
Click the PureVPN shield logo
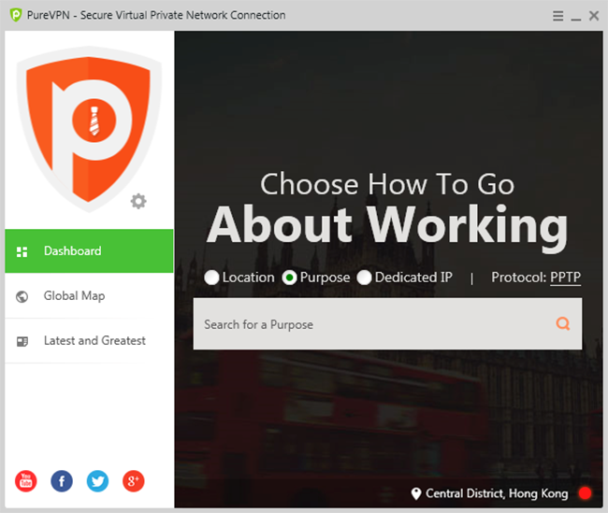coord(89,130)
